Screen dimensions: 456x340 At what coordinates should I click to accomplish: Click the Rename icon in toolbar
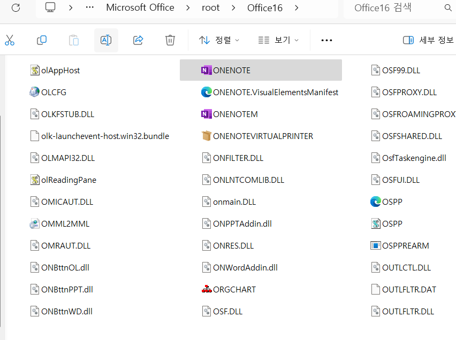pos(106,40)
